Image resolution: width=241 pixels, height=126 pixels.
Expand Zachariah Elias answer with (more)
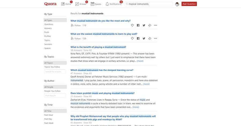point(136,107)
